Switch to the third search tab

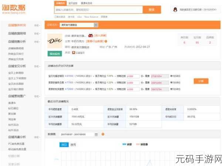86,3
